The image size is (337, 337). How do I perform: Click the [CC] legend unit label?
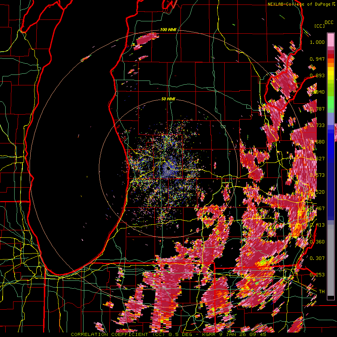click(x=320, y=26)
